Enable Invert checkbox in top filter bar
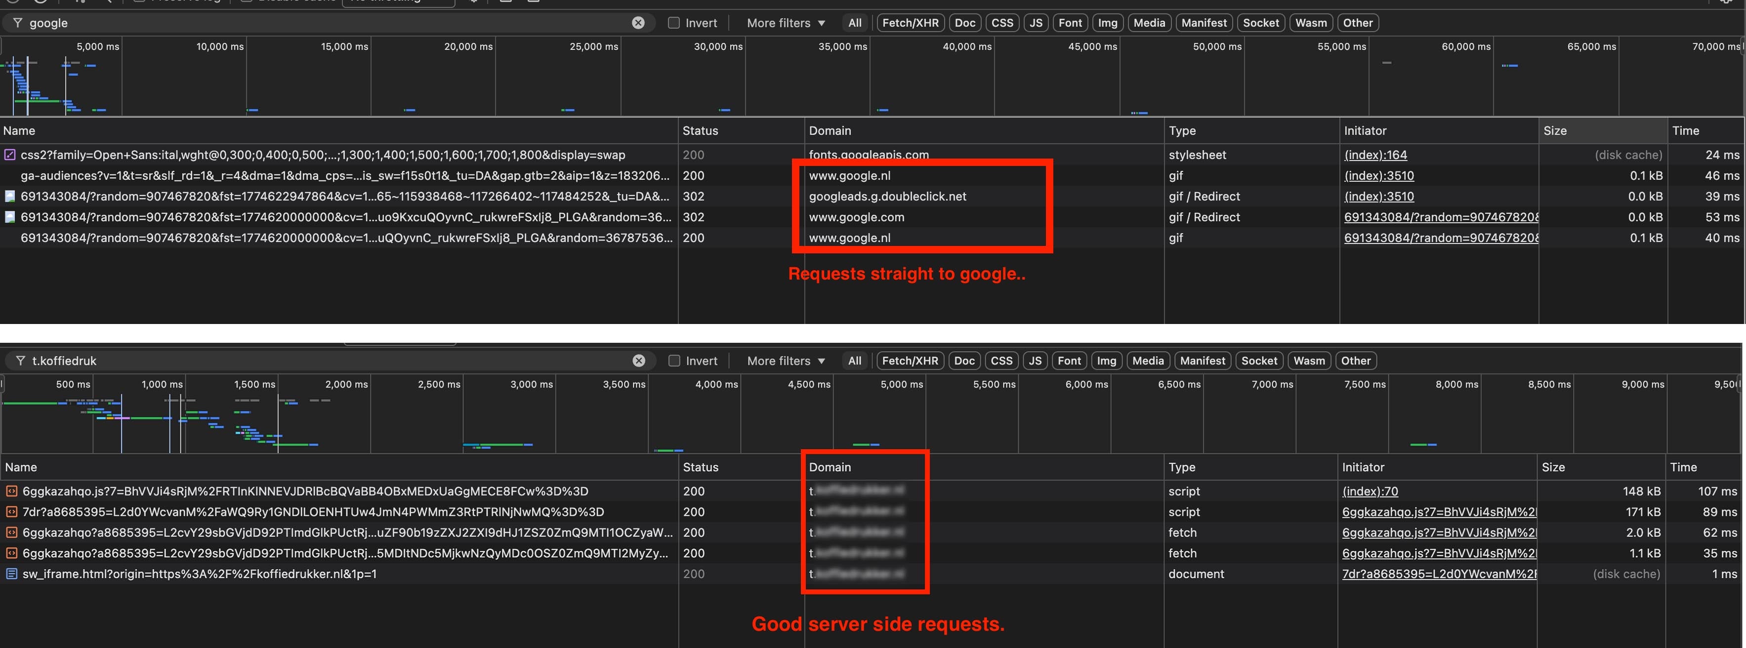This screenshot has width=1746, height=648. [674, 22]
